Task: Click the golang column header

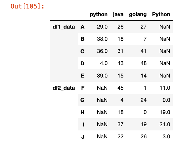Action: pos(138,14)
